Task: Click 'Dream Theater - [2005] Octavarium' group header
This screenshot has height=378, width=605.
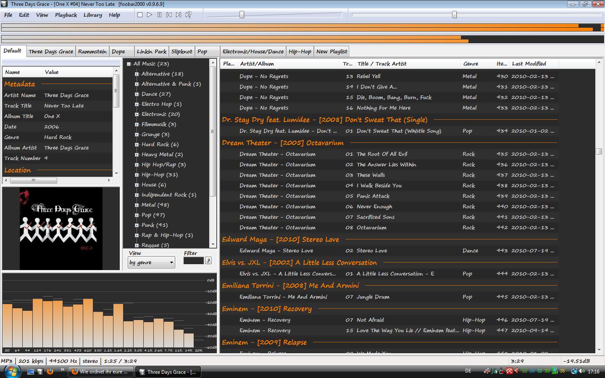Action: (283, 143)
